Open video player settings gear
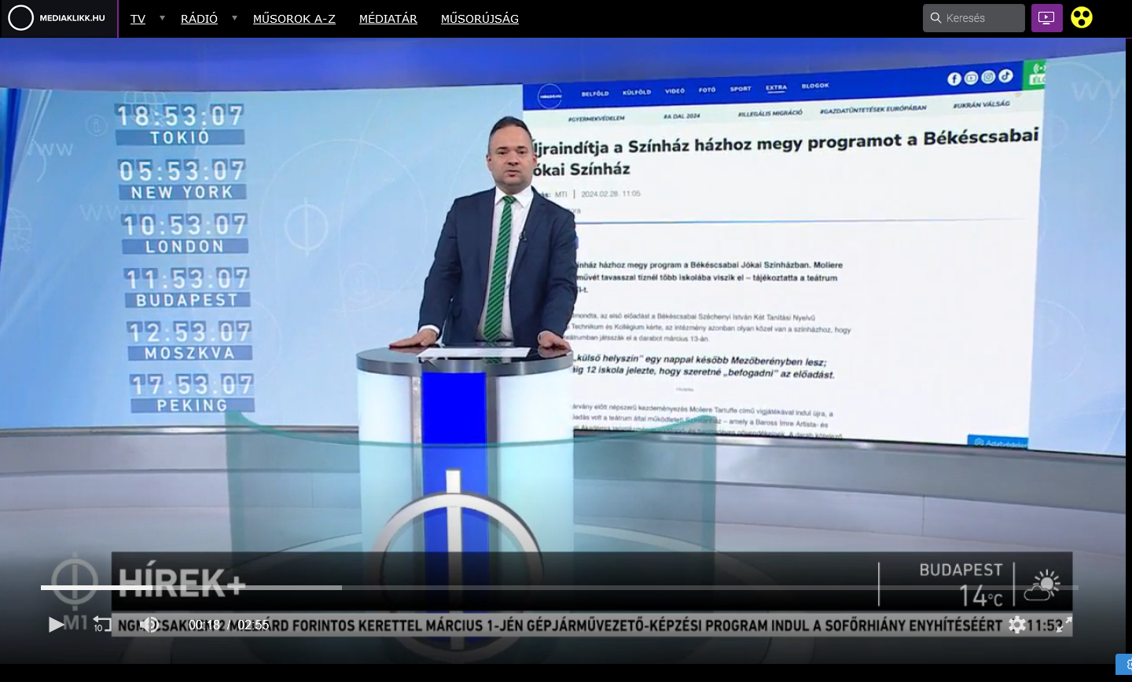The image size is (1132, 682). click(1017, 625)
